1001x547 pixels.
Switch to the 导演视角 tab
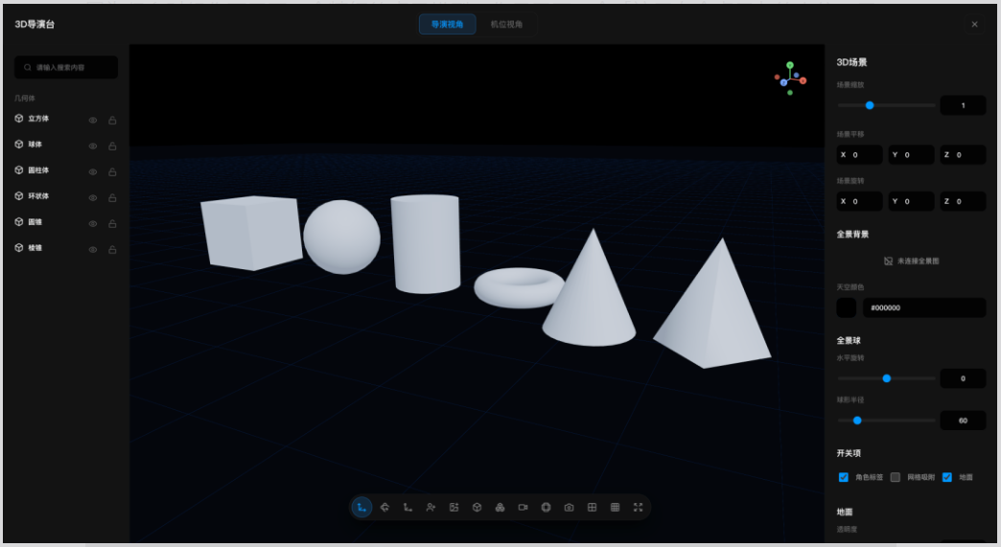448,24
